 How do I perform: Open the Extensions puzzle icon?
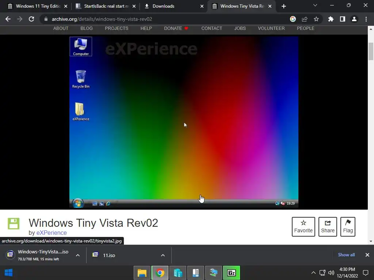[331, 19]
